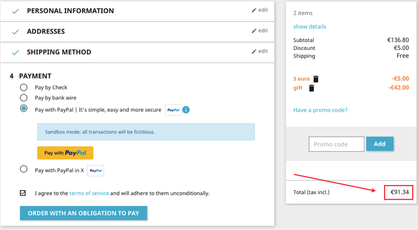Screen dimensions: 418x230
Task: Click the PayPal logo beside 'PayPal in X'
Action: (96, 170)
